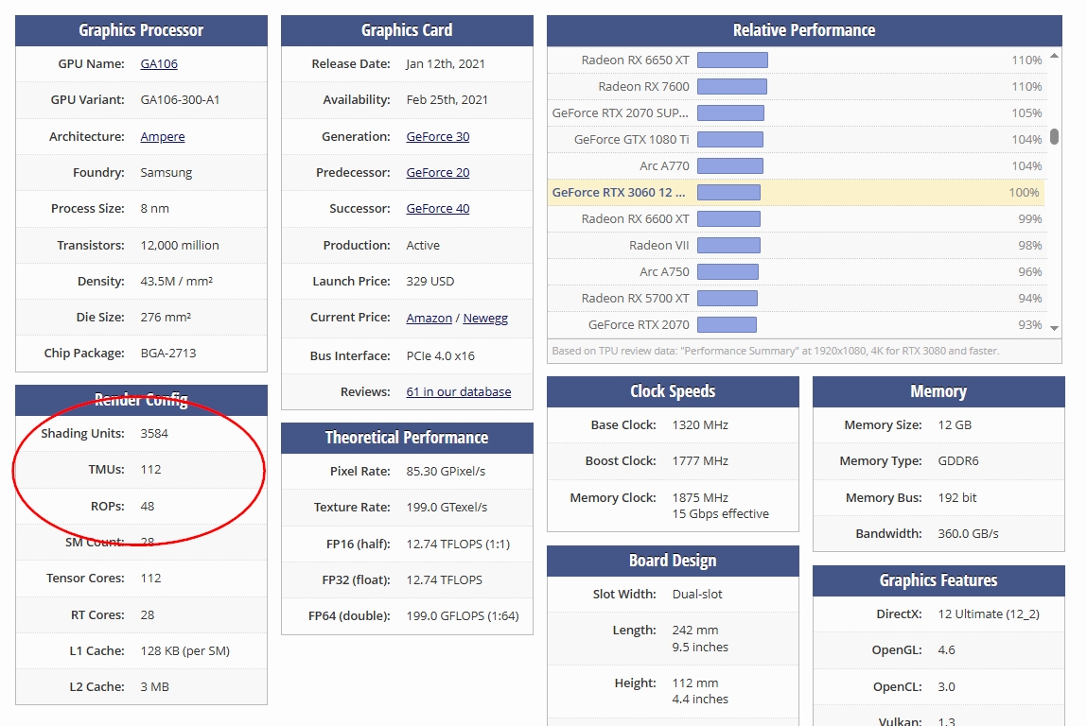Open the Amazon current price link
1087x726 pixels.
[430, 318]
